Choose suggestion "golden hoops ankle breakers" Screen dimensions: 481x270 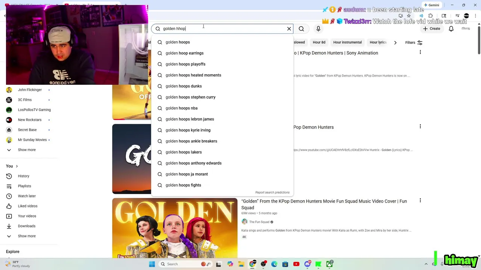222,141
